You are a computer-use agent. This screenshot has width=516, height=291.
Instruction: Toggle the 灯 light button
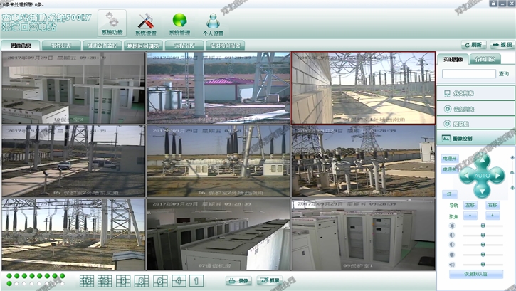pyautogui.click(x=445, y=193)
